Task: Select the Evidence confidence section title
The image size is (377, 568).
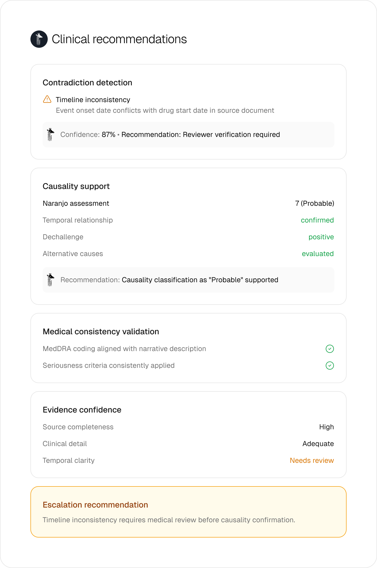Action: (x=82, y=410)
